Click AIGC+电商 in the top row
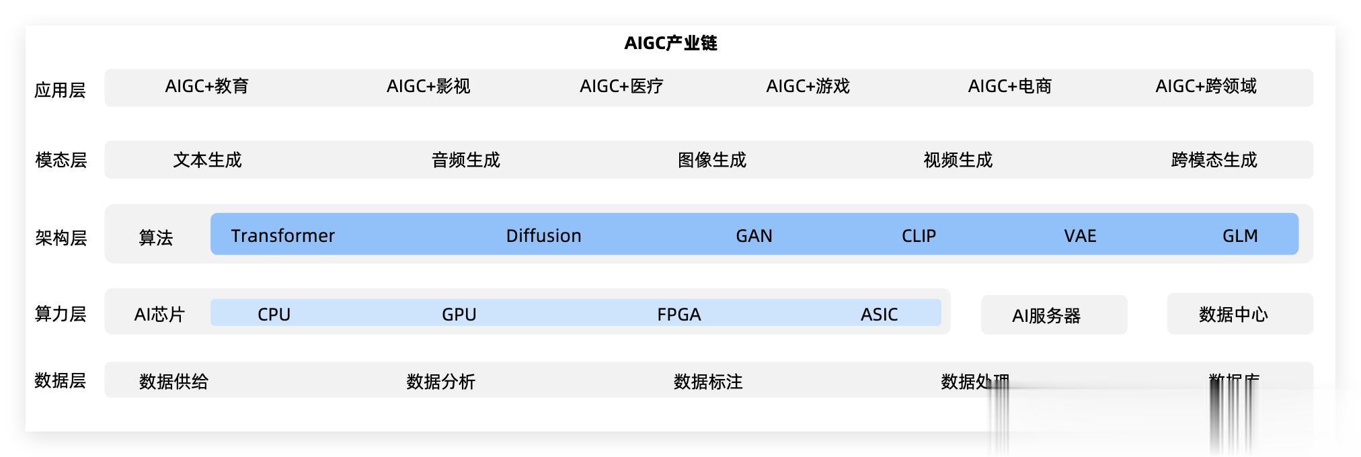 [x=1009, y=87]
